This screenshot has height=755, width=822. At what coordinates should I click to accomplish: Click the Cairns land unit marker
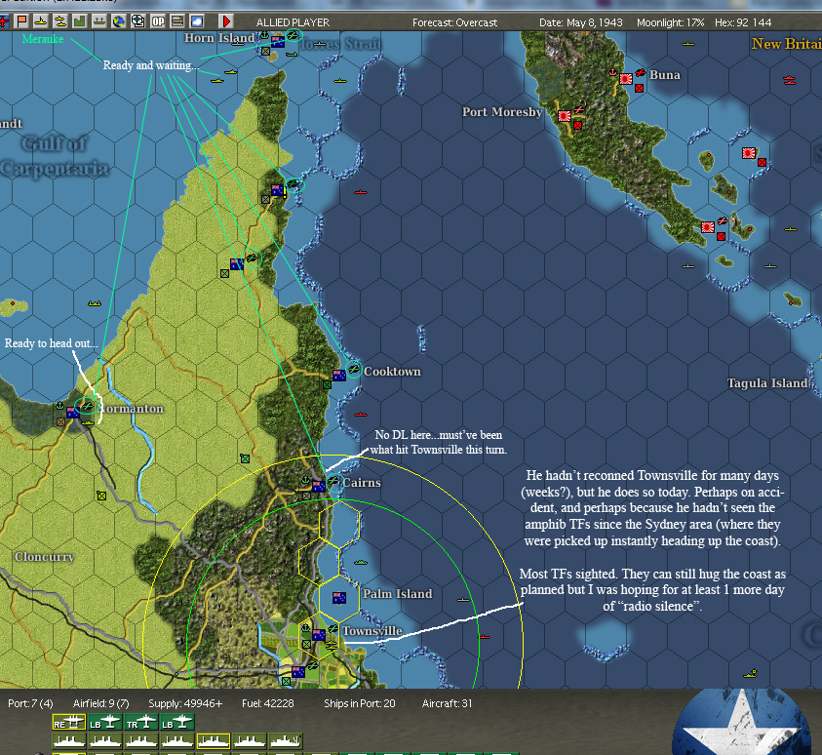[306, 496]
